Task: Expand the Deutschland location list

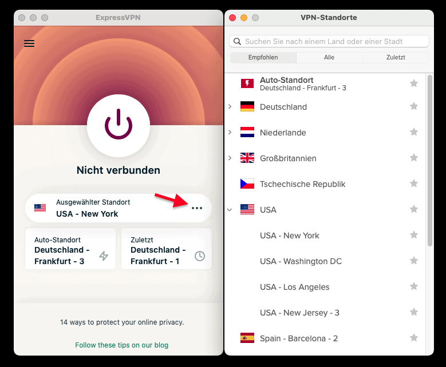Action: (x=230, y=106)
